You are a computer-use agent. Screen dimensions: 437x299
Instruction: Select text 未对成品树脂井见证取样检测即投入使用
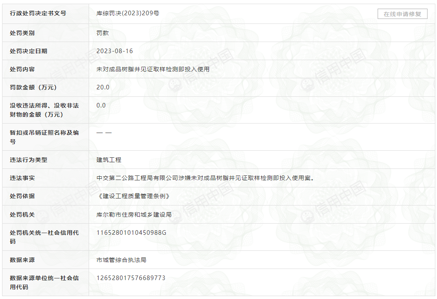[x=153, y=69]
